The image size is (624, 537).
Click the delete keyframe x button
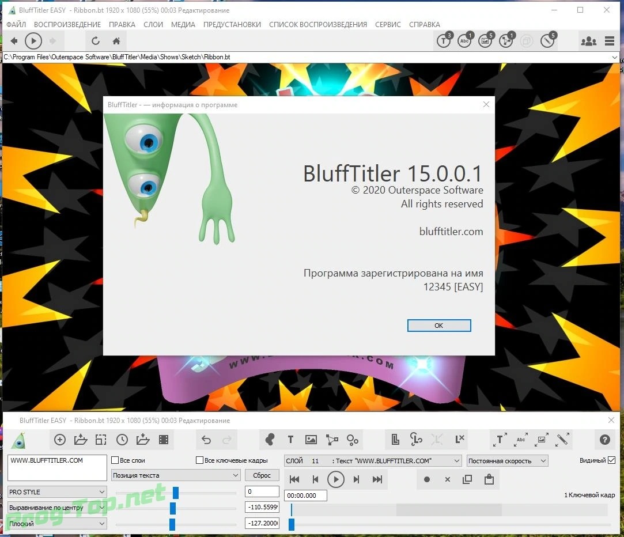pos(448,479)
